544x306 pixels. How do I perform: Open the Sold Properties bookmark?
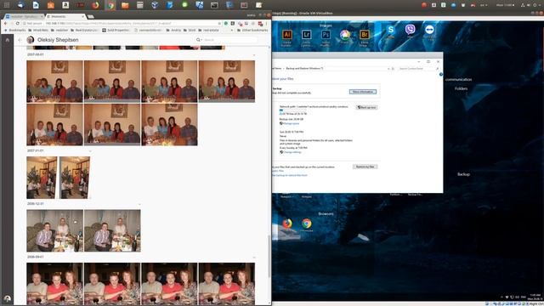116,31
